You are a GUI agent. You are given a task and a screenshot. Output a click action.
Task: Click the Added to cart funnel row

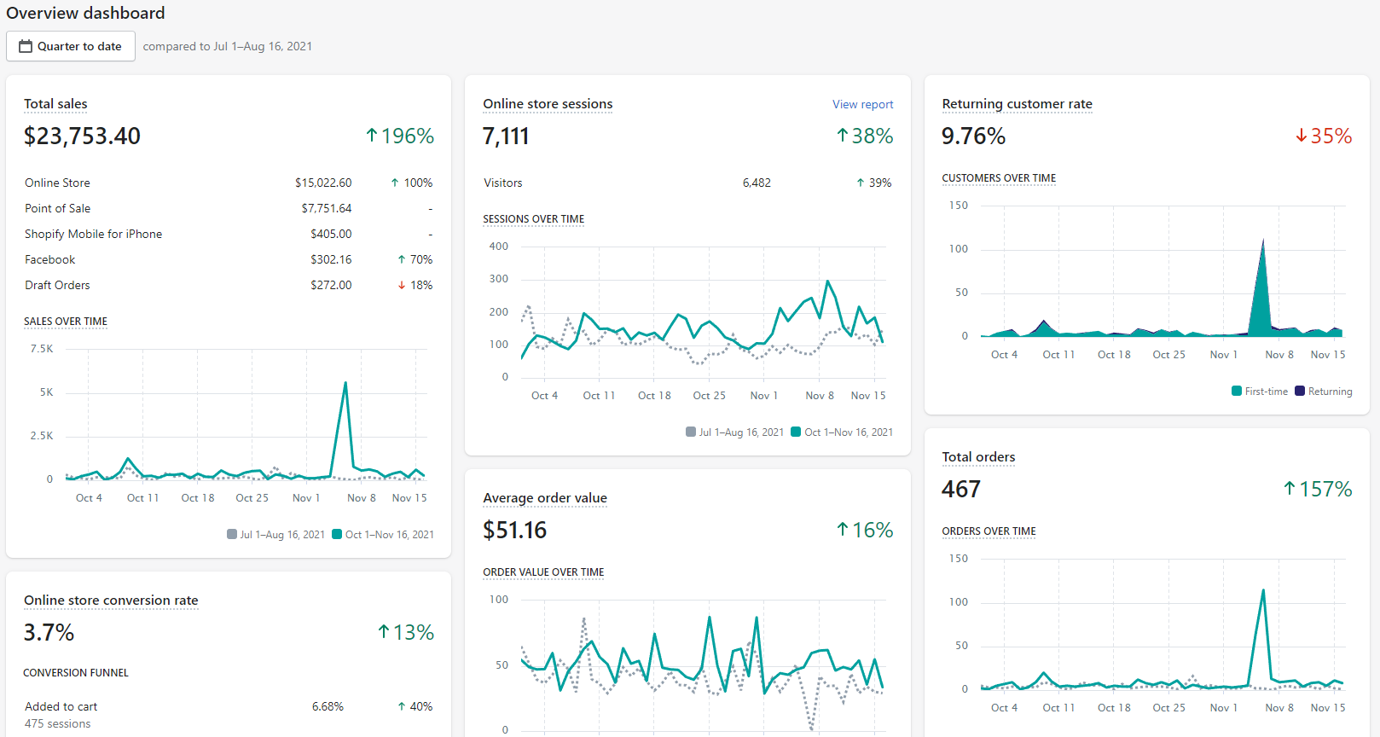tap(229, 715)
